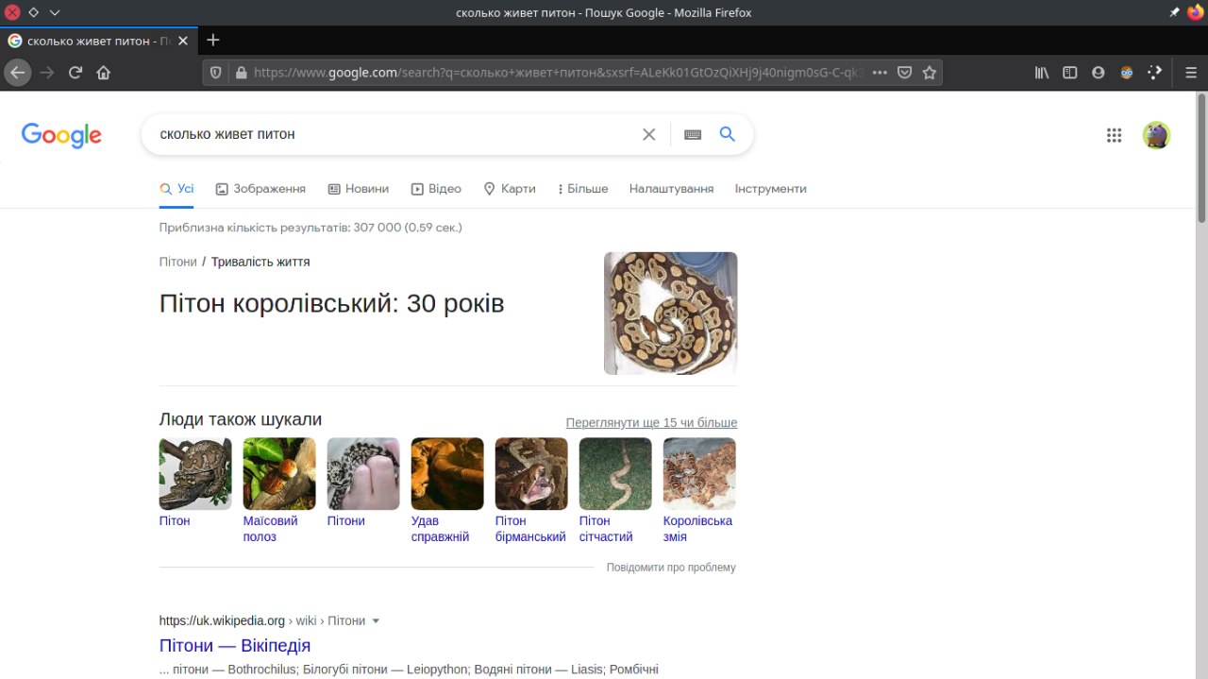
Task: Open Firefox hamburger menu
Action: click(x=1191, y=73)
